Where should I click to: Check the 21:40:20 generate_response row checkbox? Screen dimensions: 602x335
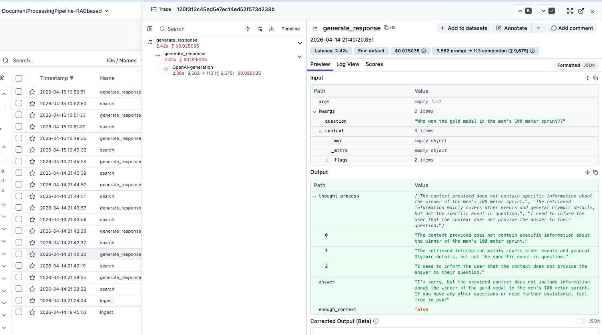[19, 254]
